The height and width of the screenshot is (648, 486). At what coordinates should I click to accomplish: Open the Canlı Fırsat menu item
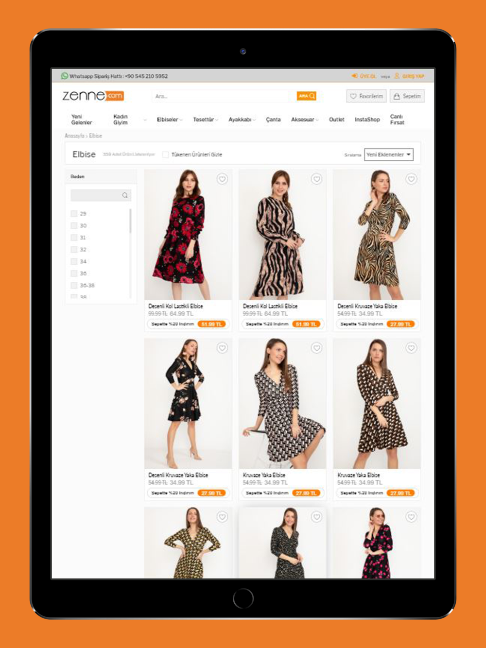pyautogui.click(x=397, y=119)
